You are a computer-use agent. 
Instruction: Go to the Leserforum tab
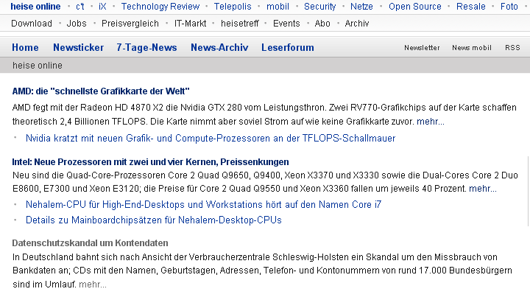(x=288, y=47)
